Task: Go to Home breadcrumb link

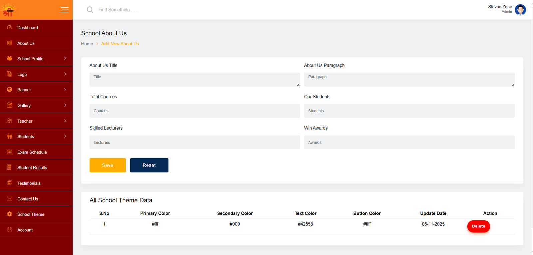Action: click(87, 44)
